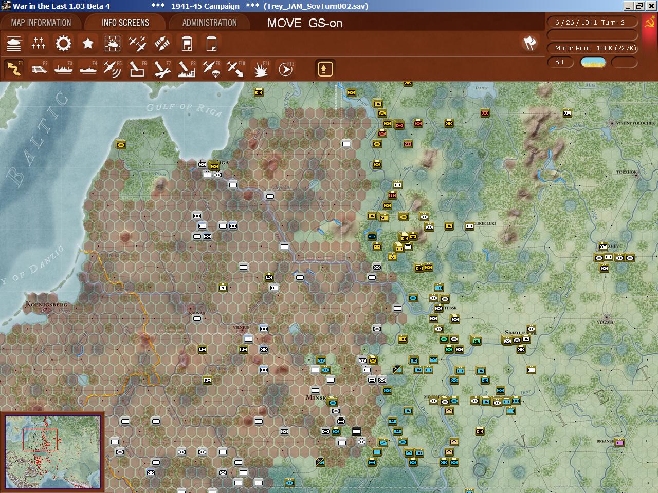Open the clipboard report with flag icon
This screenshot has width=658, height=493.
click(x=187, y=44)
